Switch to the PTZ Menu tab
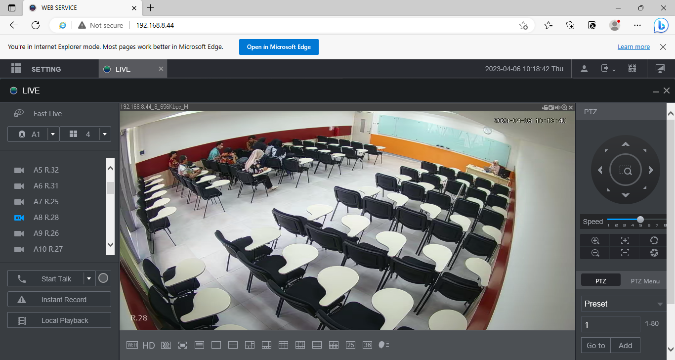This screenshot has width=675, height=360. coord(645,281)
